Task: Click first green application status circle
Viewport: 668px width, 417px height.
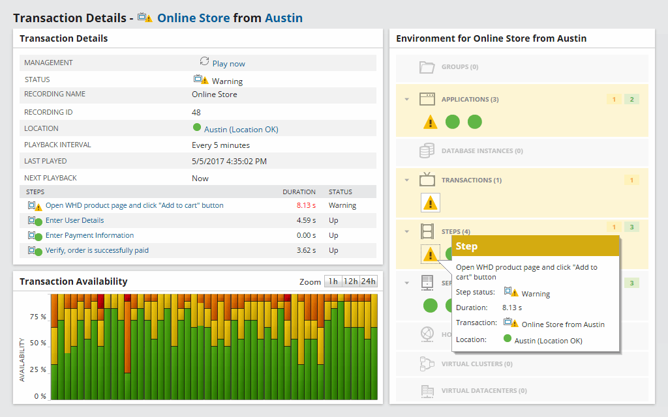Action: (x=453, y=122)
